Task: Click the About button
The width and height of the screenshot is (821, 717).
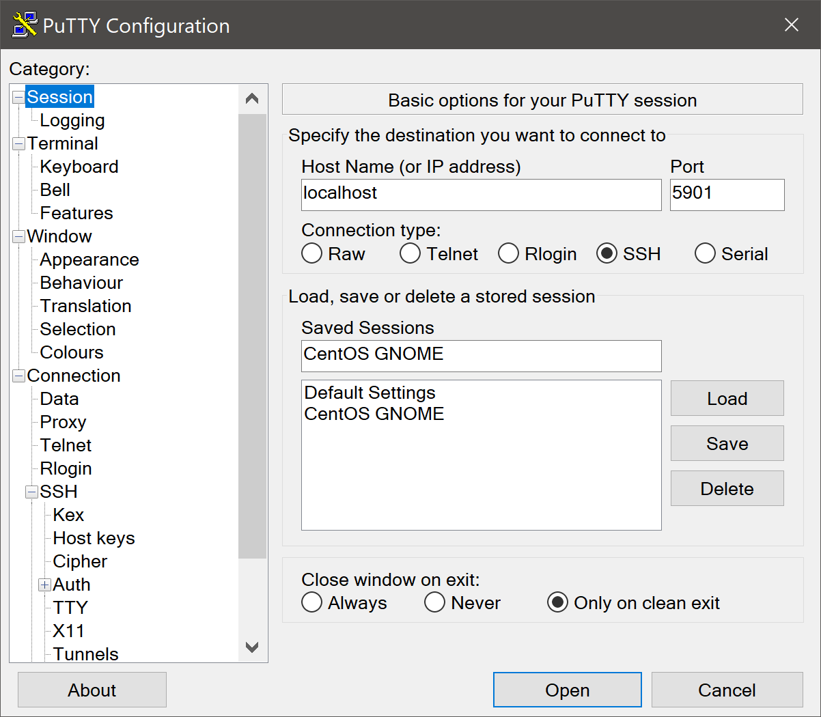Action: click(92, 690)
